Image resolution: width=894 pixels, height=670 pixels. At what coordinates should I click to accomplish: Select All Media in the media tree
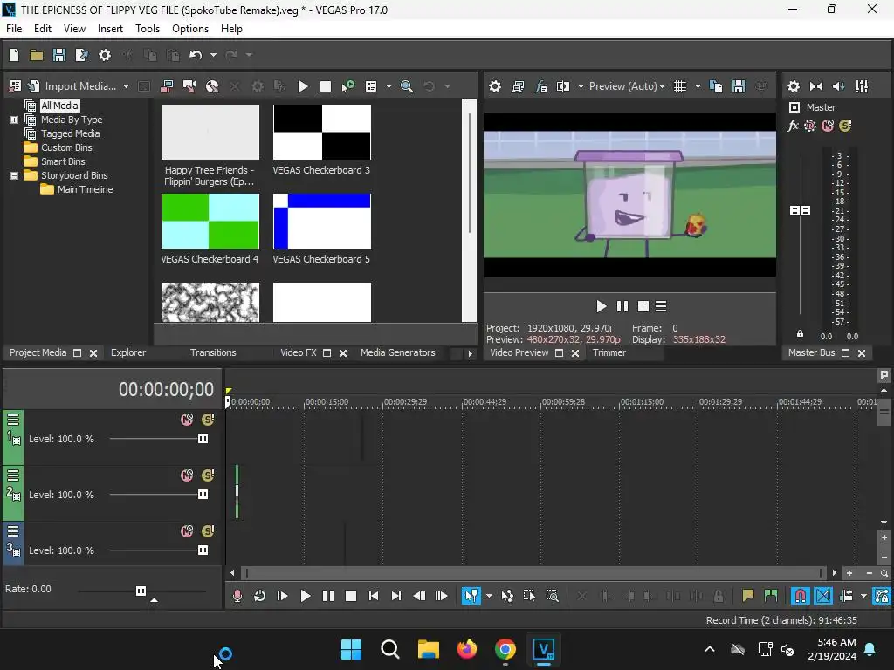[x=59, y=106]
